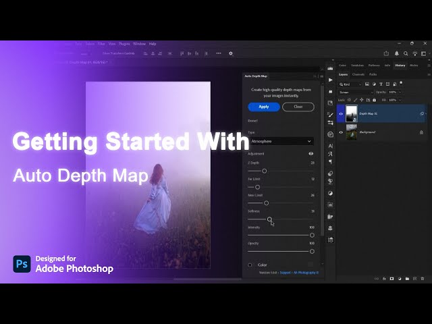Toggle the Adjustment eye preview icon
The image size is (432, 324).
coord(310,154)
